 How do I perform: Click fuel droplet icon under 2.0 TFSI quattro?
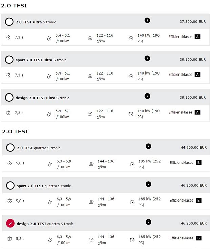(x=50, y=164)
